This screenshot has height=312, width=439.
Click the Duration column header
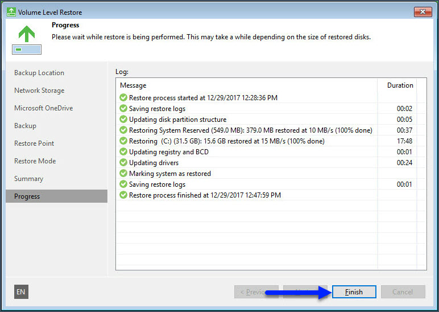coord(400,85)
